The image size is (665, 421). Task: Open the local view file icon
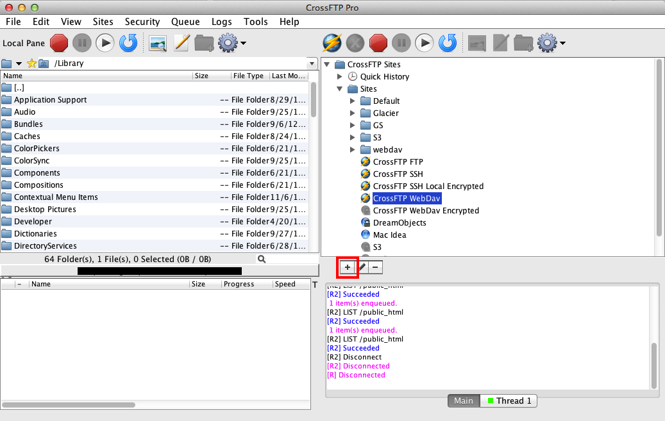158,43
